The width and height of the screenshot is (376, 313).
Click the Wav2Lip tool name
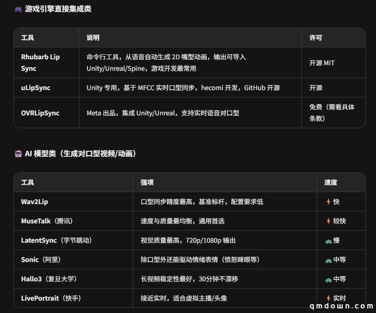pos(35,202)
